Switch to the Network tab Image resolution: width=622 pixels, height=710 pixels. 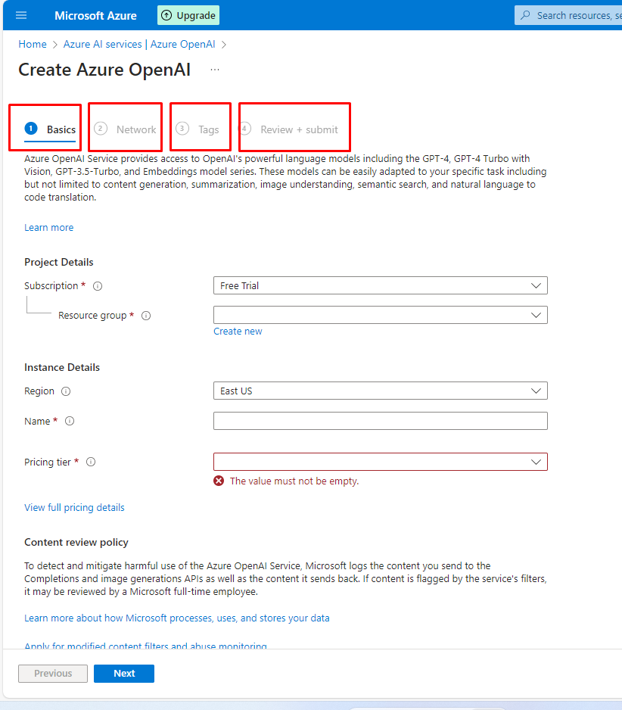coord(126,129)
